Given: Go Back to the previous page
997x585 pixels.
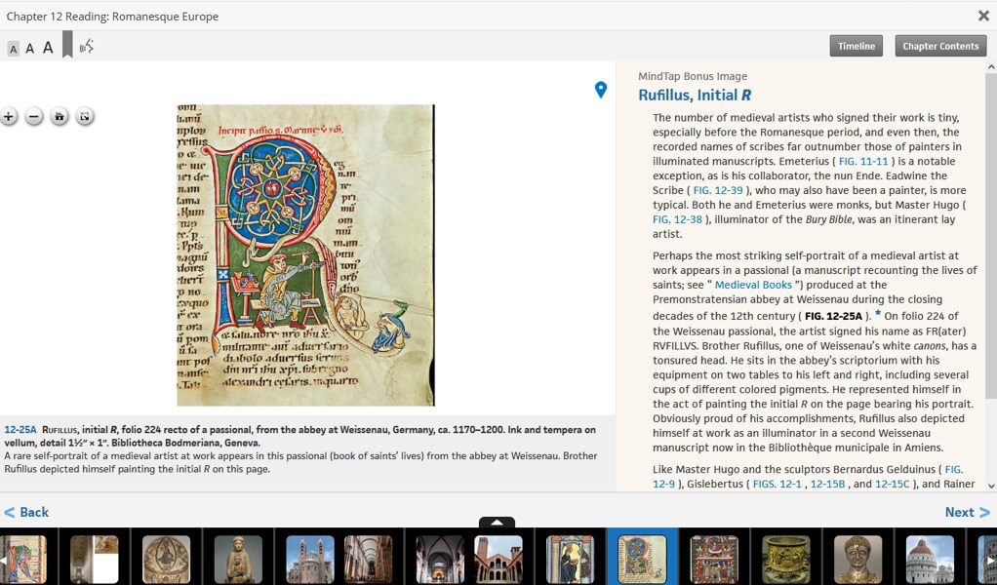Looking at the screenshot, I should pyautogui.click(x=26, y=512).
